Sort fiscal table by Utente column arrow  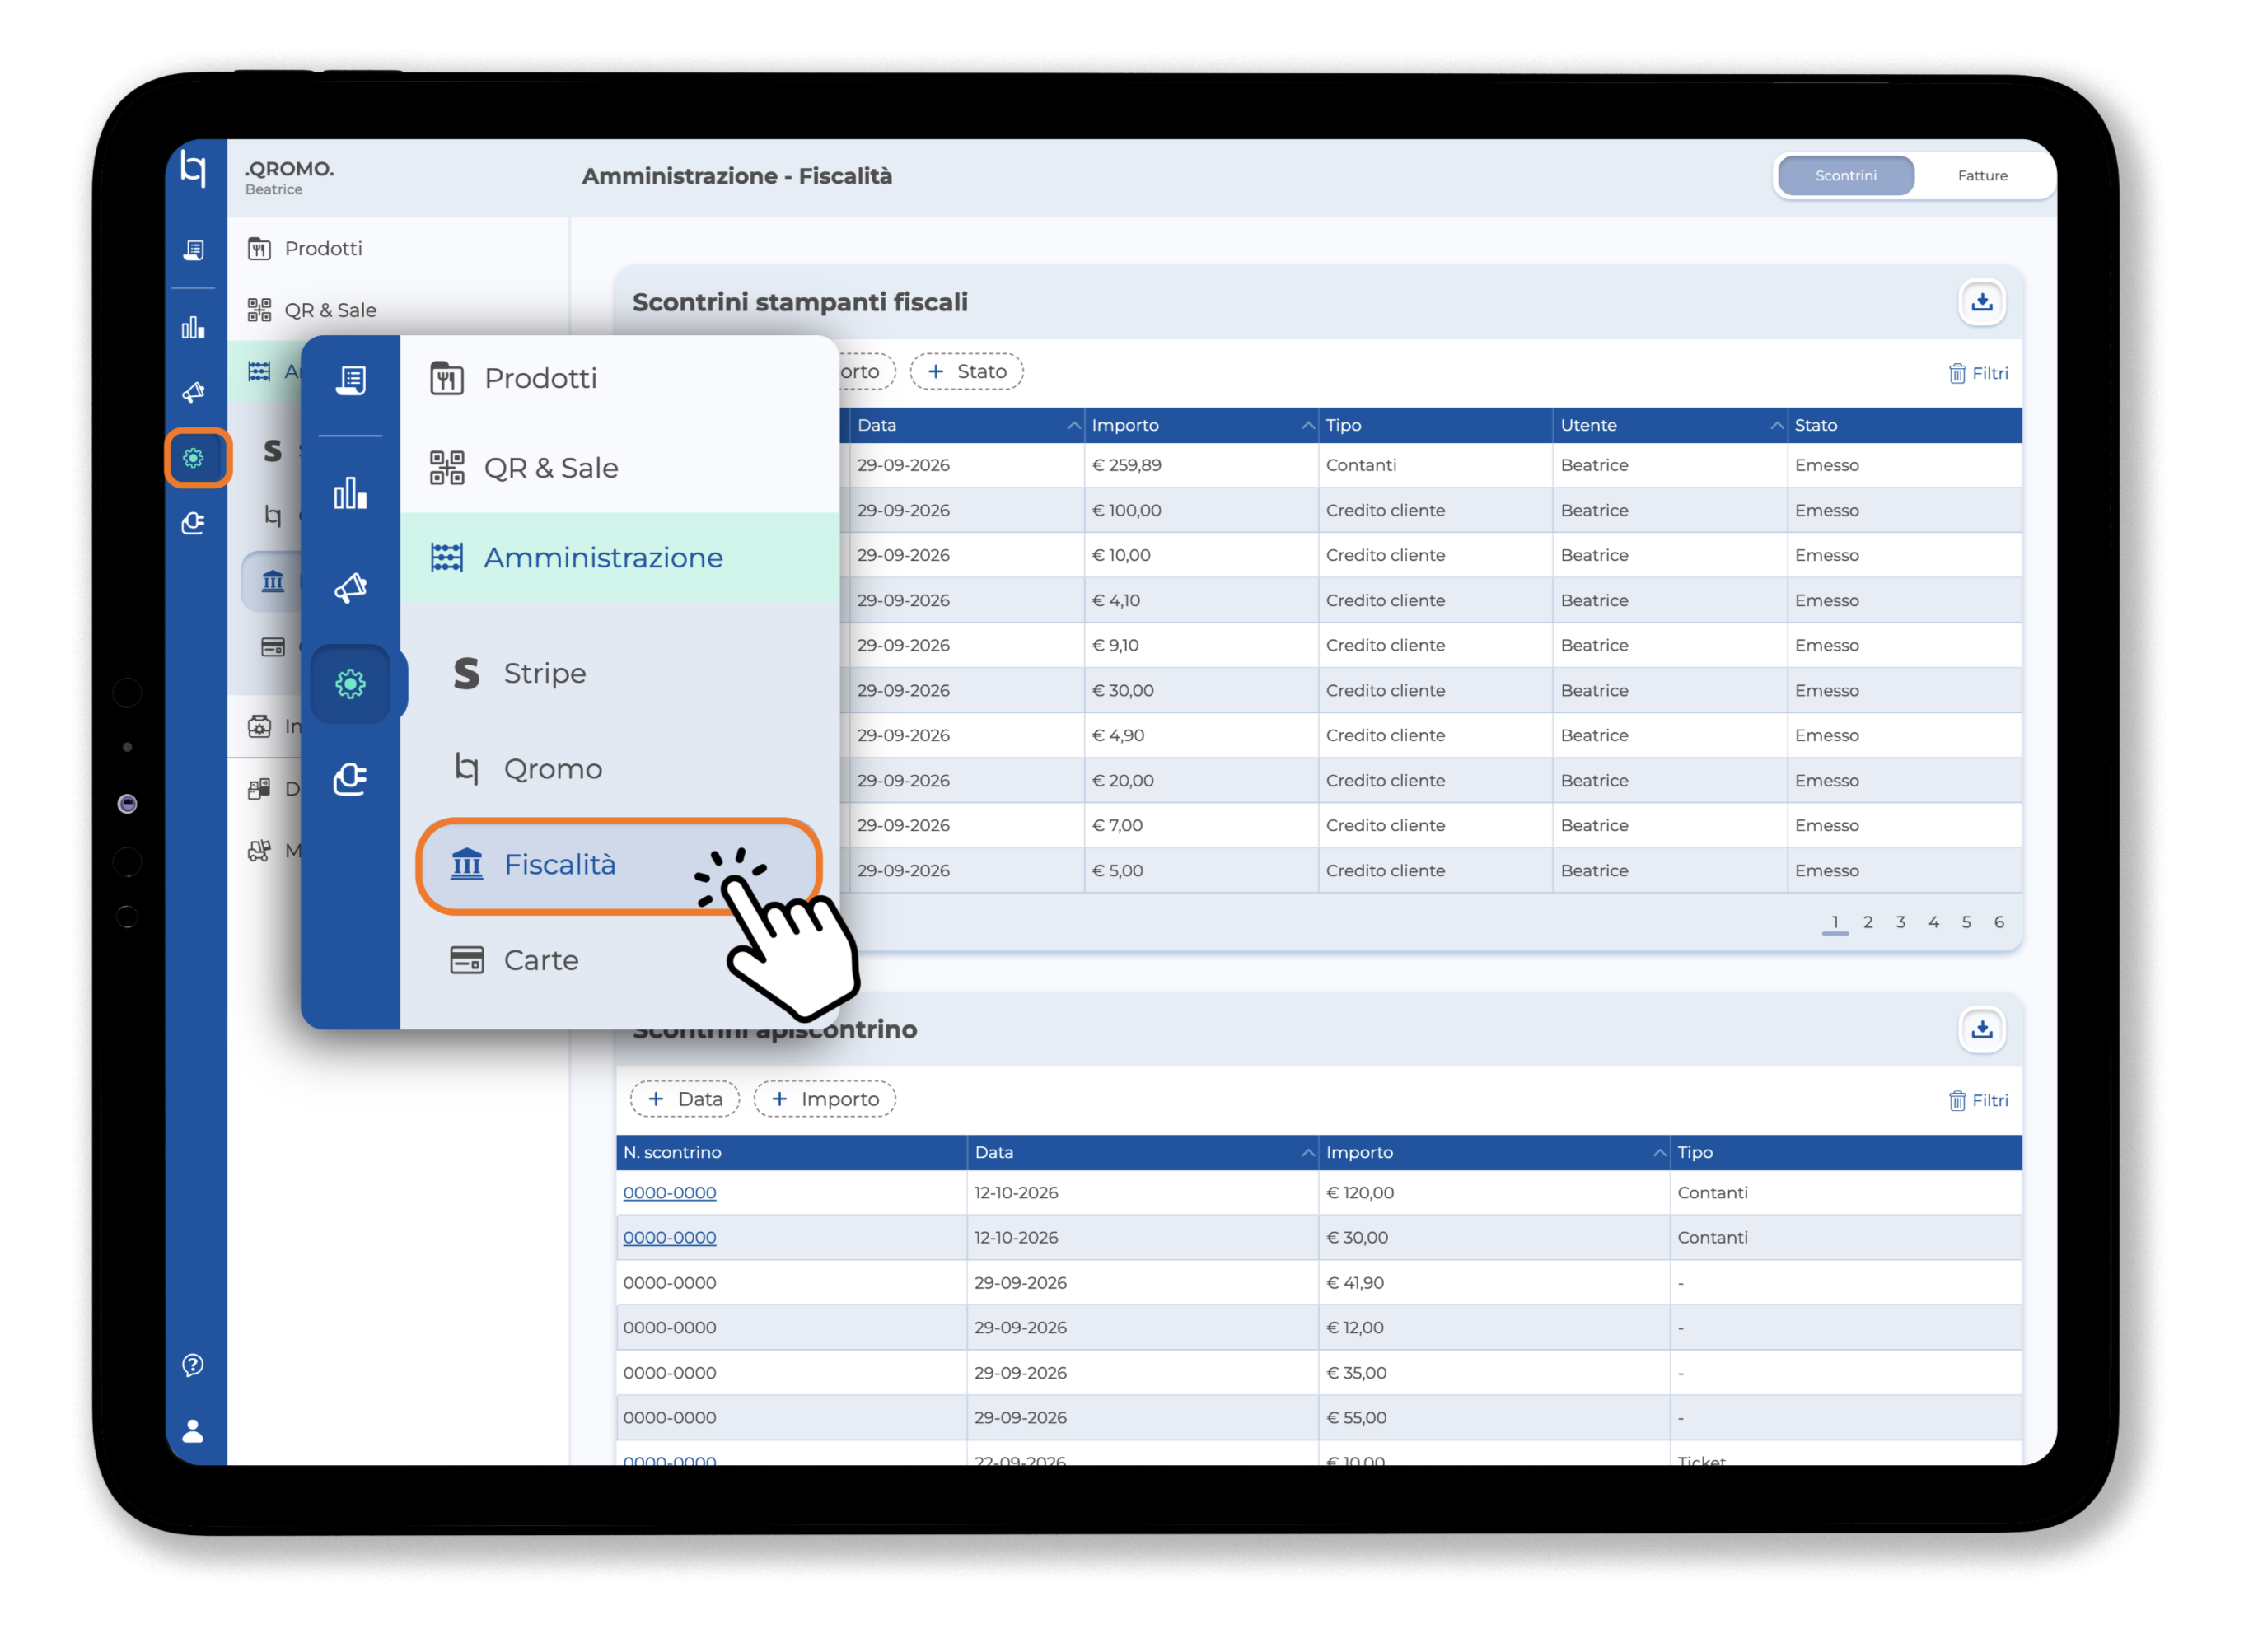(1776, 425)
